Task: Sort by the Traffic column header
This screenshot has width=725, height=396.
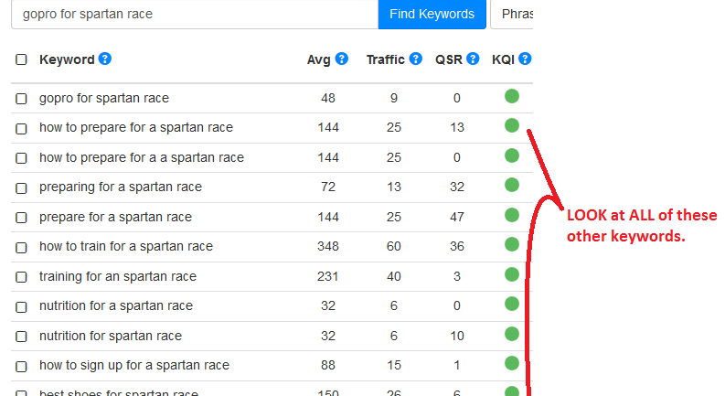Action: click(386, 59)
